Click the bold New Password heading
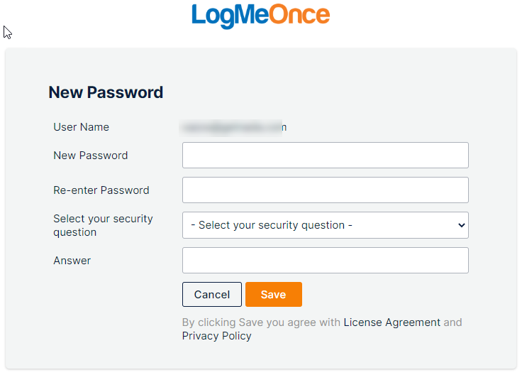This screenshot has height=375, width=522. pos(106,92)
